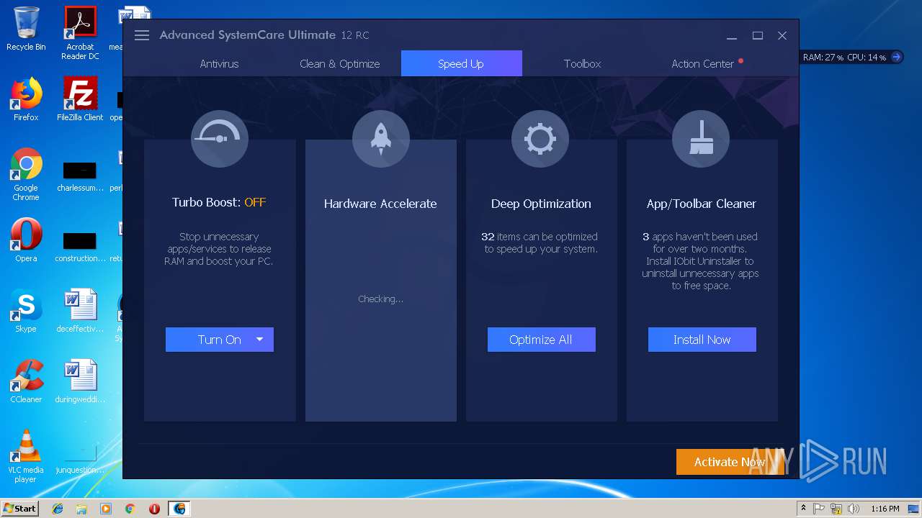The width and height of the screenshot is (922, 518).
Task: Open the Windows Start menu
Action: (19, 508)
